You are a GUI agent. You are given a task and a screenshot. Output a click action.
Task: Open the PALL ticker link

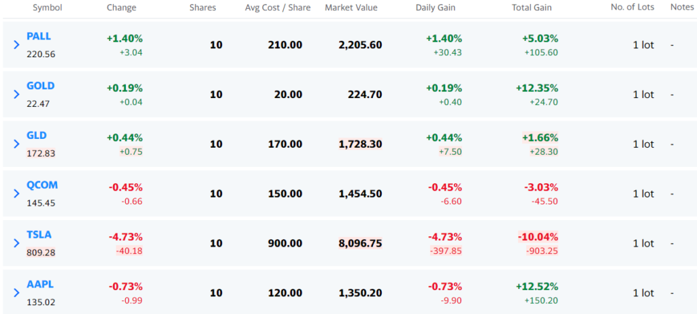click(39, 36)
